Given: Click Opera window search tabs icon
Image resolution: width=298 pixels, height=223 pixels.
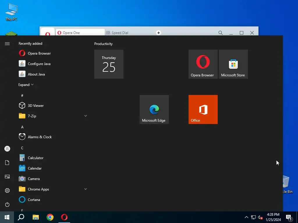Looking at the screenshot, I should click(x=221, y=33).
